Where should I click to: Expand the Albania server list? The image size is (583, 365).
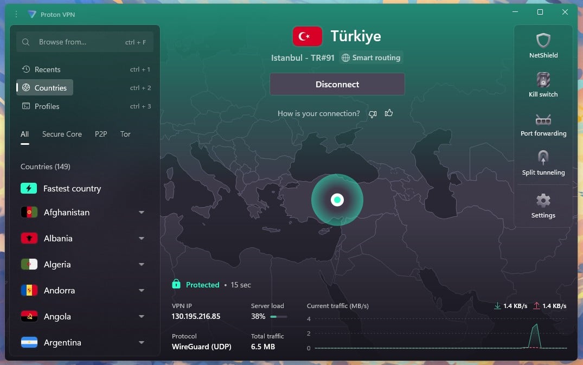click(x=142, y=238)
